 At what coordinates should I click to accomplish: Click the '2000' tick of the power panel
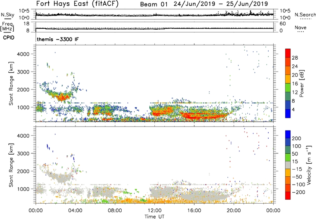[23, 89]
